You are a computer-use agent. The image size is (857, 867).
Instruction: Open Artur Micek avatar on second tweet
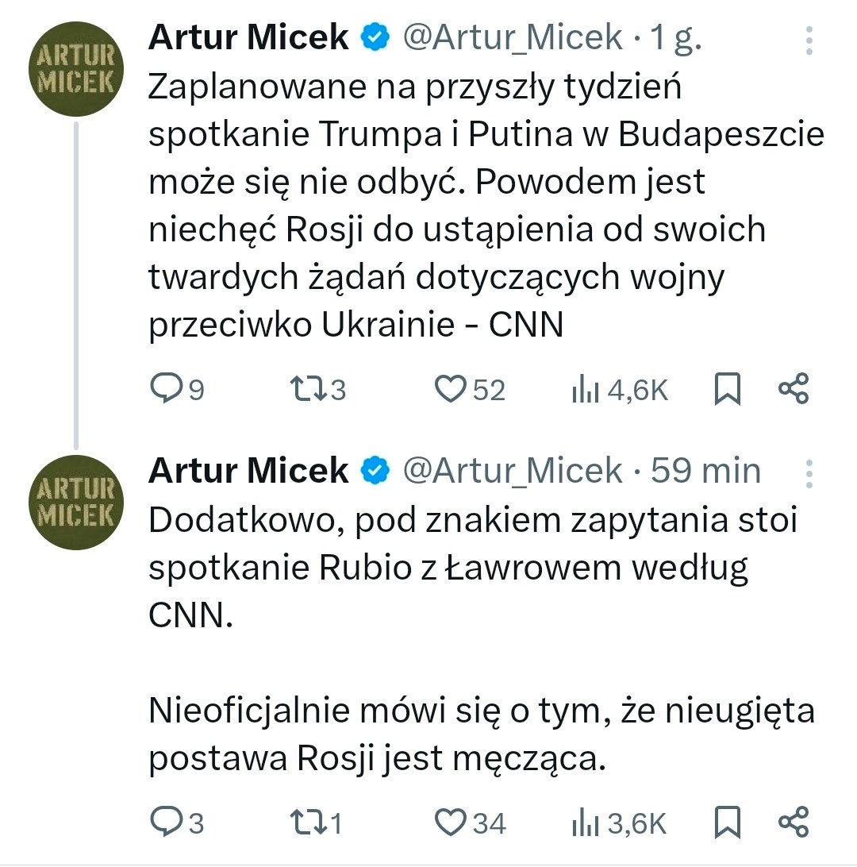pos(75,503)
